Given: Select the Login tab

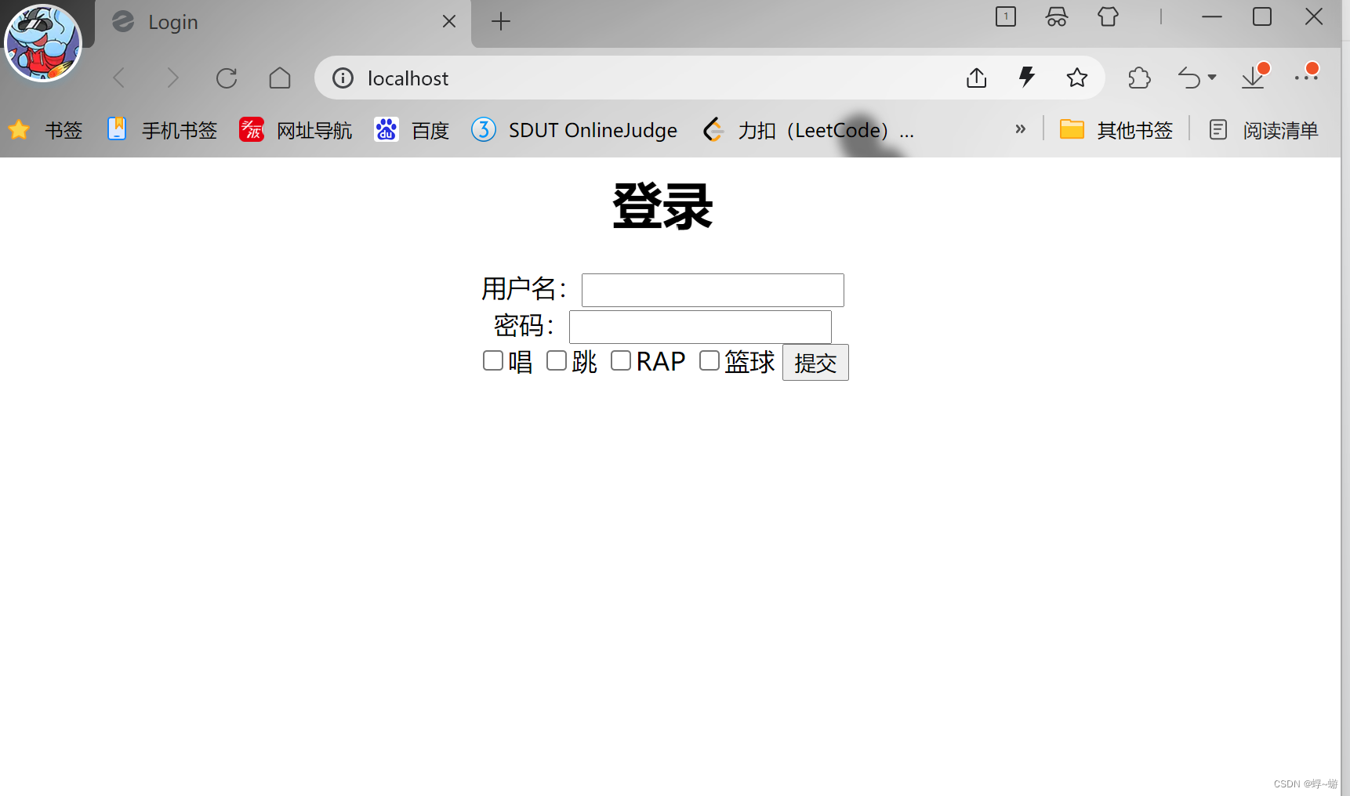Looking at the screenshot, I should coord(282,22).
